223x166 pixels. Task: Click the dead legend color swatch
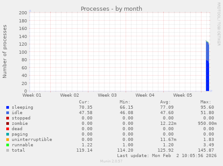point(8,129)
